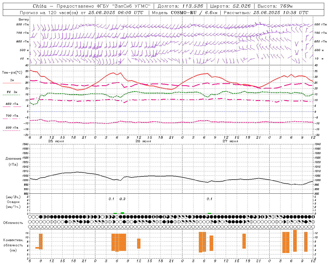Click the "Тем-ра(°C)" temperature label
This screenshot has height=263, width=328.
coord(12,73)
